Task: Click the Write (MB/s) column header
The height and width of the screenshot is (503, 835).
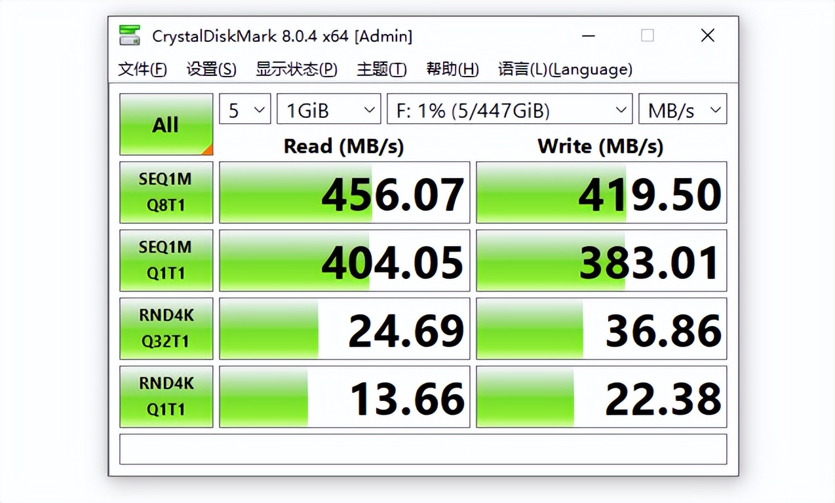Action: tap(600, 146)
